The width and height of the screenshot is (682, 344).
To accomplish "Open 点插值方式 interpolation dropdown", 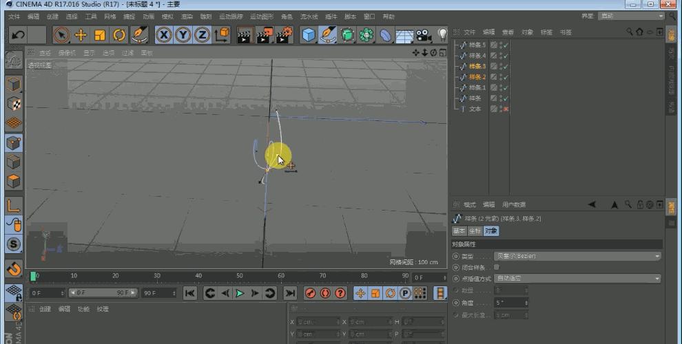I will (577, 279).
